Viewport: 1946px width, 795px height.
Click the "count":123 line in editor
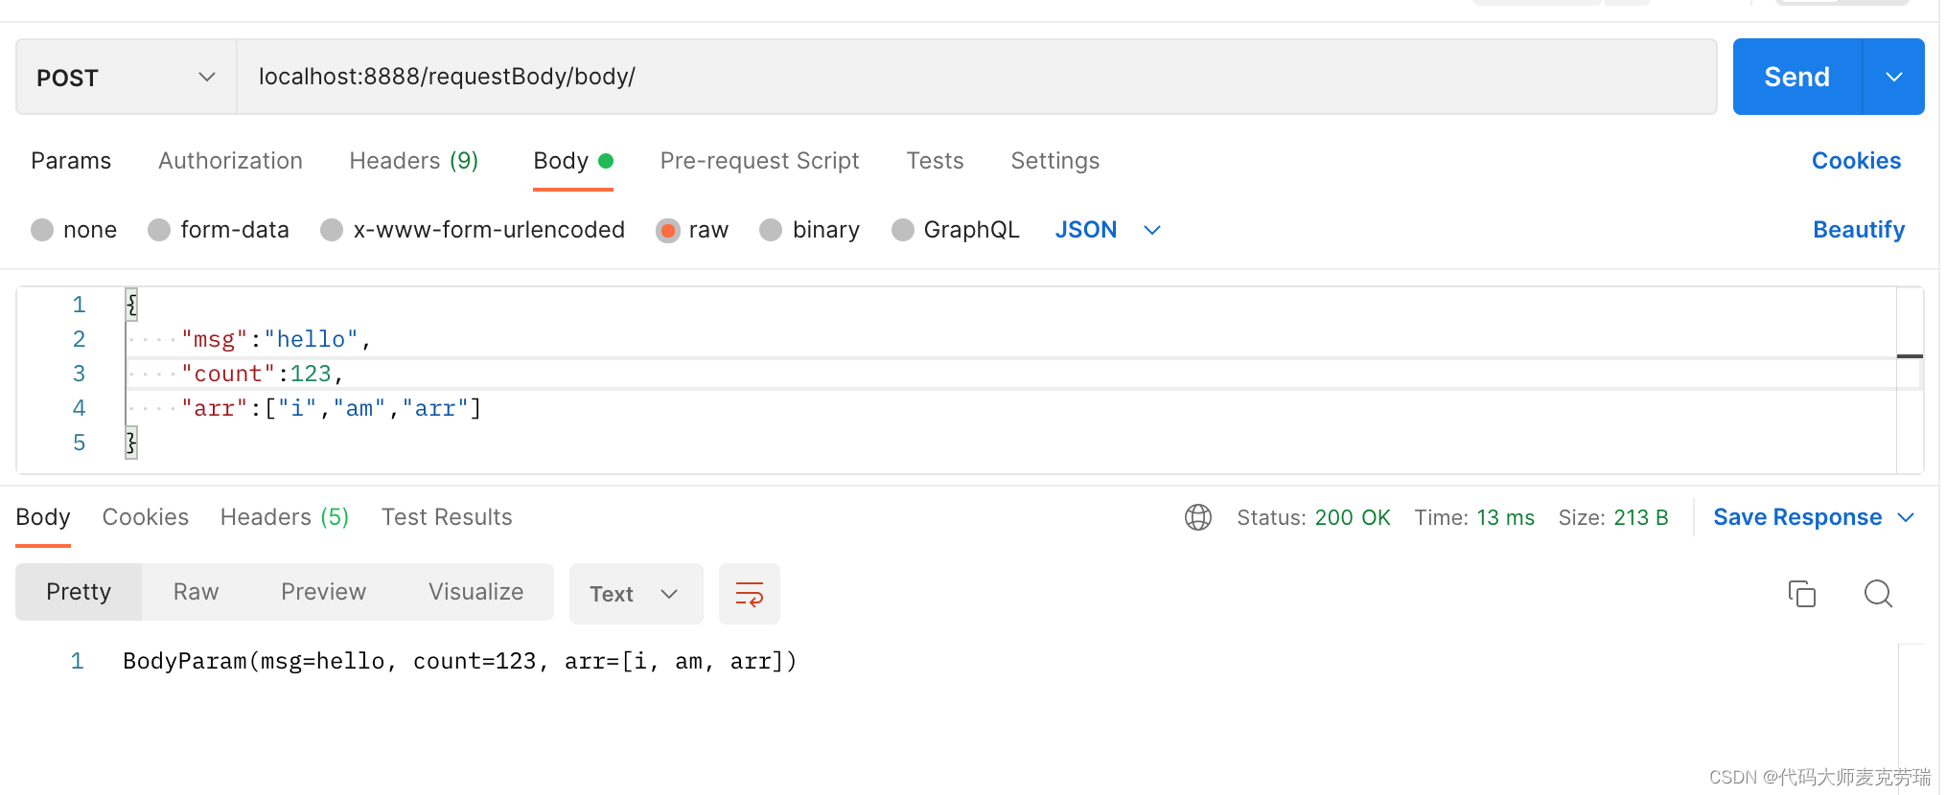(263, 374)
